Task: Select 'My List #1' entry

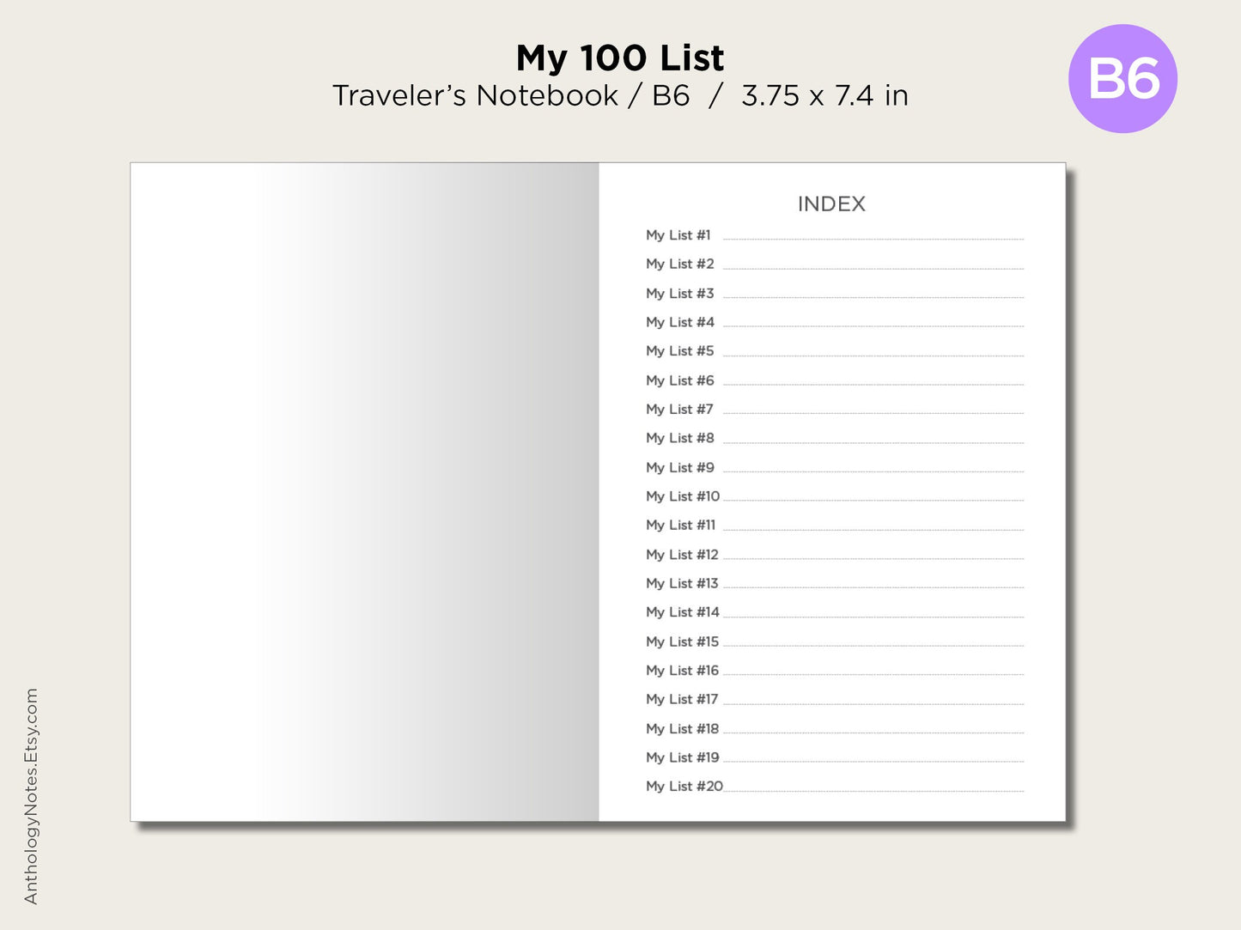Action: pyautogui.click(x=678, y=235)
